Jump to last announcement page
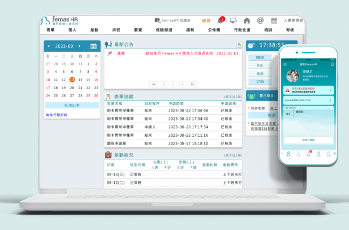Viewport: 349px width, 230px height. pyautogui.click(x=193, y=84)
